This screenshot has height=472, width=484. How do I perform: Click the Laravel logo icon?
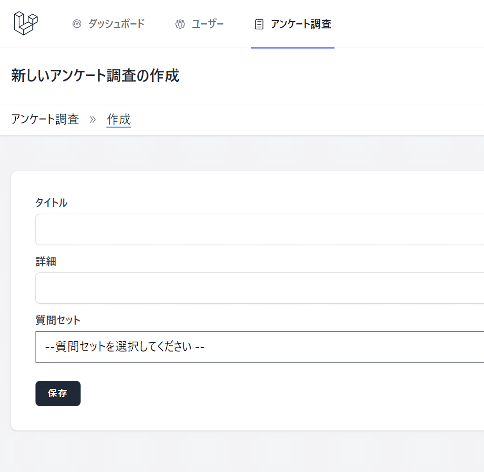click(x=26, y=23)
